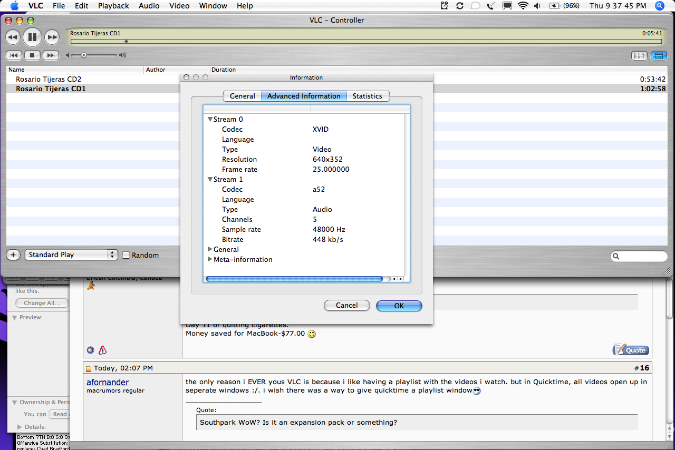The width and height of the screenshot is (675, 450).
Task: Open the Apple menu
Action: click(x=14, y=6)
